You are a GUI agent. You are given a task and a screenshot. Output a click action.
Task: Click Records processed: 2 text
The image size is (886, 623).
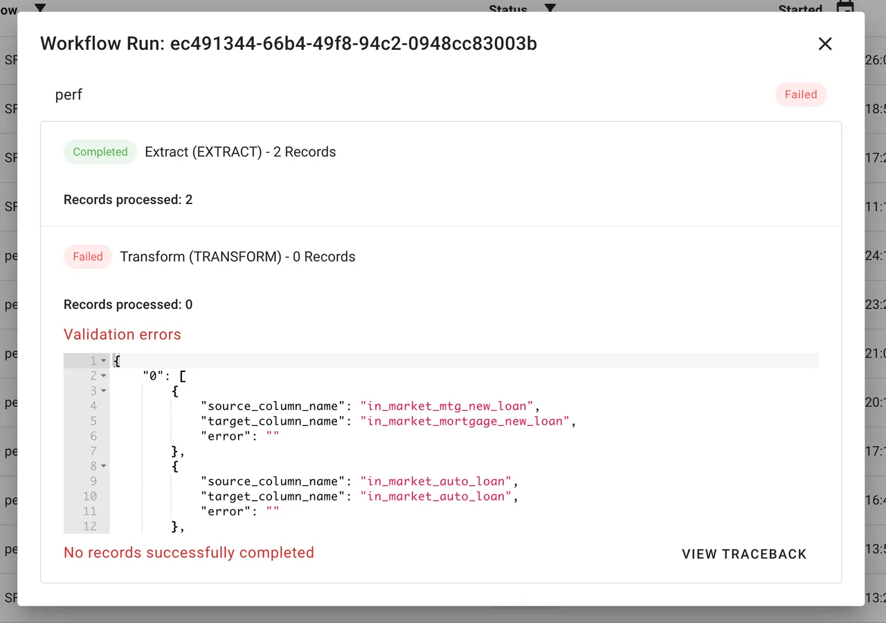[x=128, y=200]
